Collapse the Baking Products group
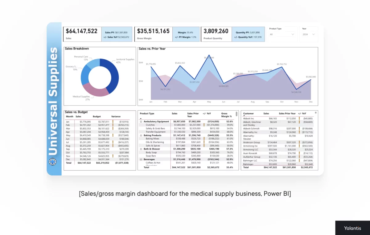The height and width of the screenshot is (235, 370). coord(140,135)
